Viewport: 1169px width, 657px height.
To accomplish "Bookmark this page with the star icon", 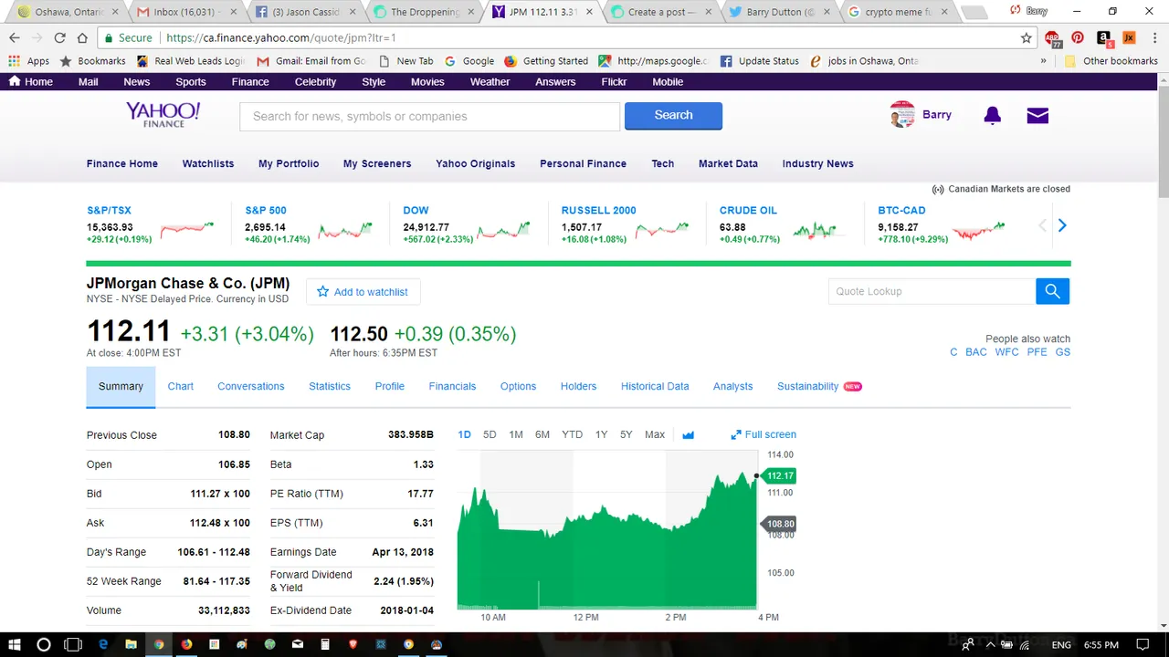I will tap(1027, 38).
